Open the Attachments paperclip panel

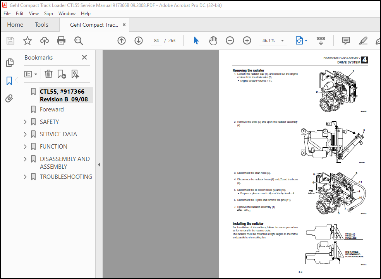9,98
